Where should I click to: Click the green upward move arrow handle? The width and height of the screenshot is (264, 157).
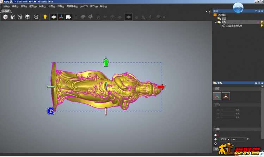pyautogui.click(x=106, y=63)
